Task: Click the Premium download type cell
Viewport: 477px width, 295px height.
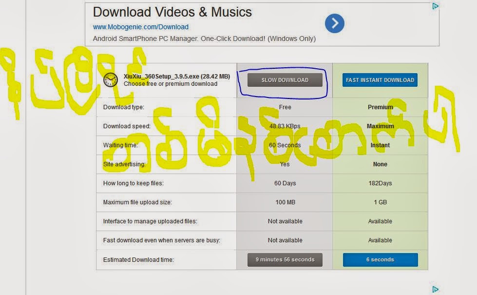Action: click(x=380, y=107)
